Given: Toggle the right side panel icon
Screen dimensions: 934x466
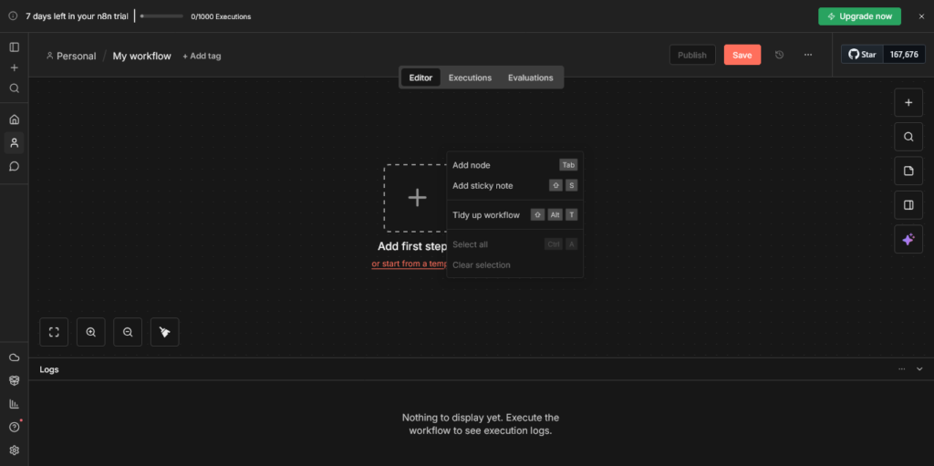Looking at the screenshot, I should (908, 205).
